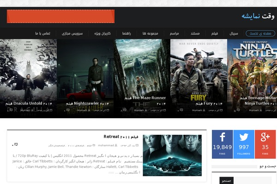Screen dimensions: 277x184
Task: Click the comment icon of Retreat post
Action: (16, 144)
